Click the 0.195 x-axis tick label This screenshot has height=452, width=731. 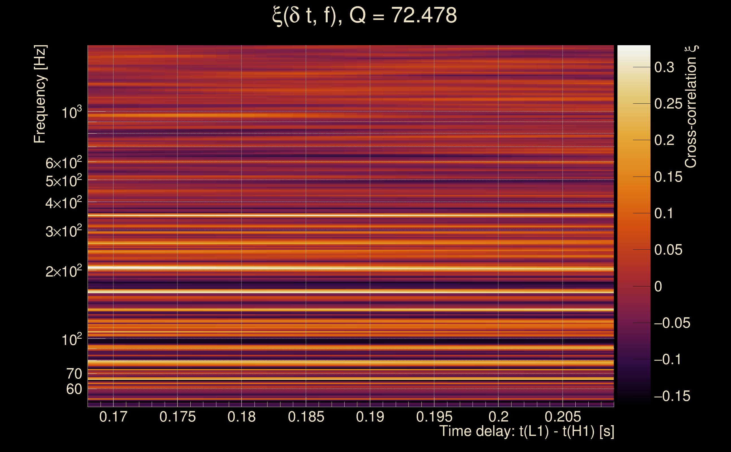(434, 416)
